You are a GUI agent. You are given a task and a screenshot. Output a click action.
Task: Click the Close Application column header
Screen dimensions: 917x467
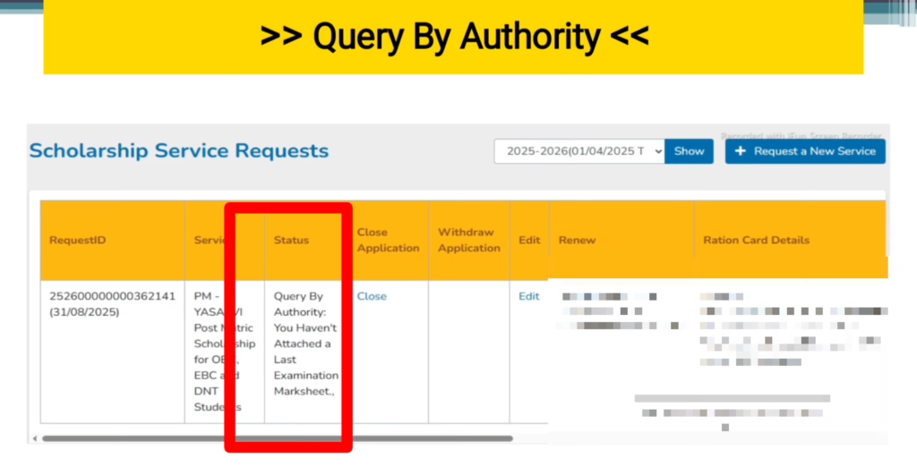[388, 240]
